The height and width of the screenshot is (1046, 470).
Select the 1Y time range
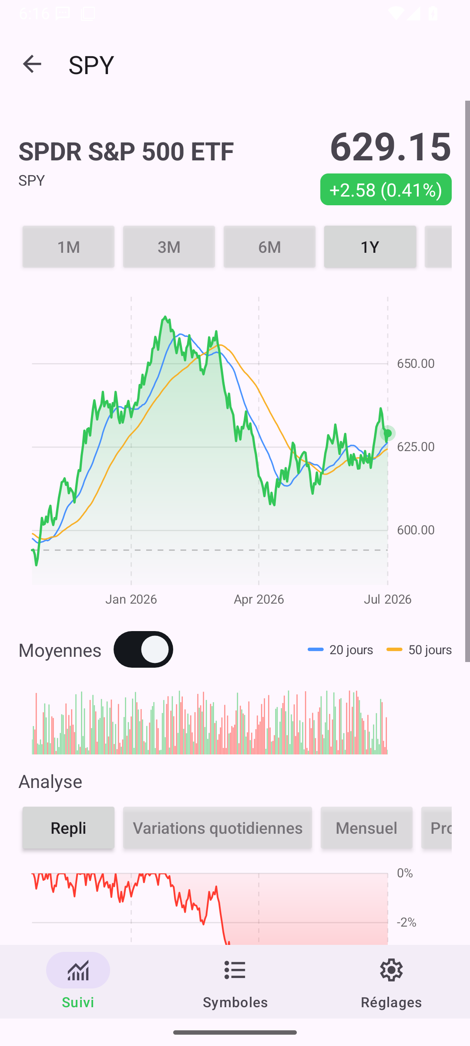coord(370,247)
